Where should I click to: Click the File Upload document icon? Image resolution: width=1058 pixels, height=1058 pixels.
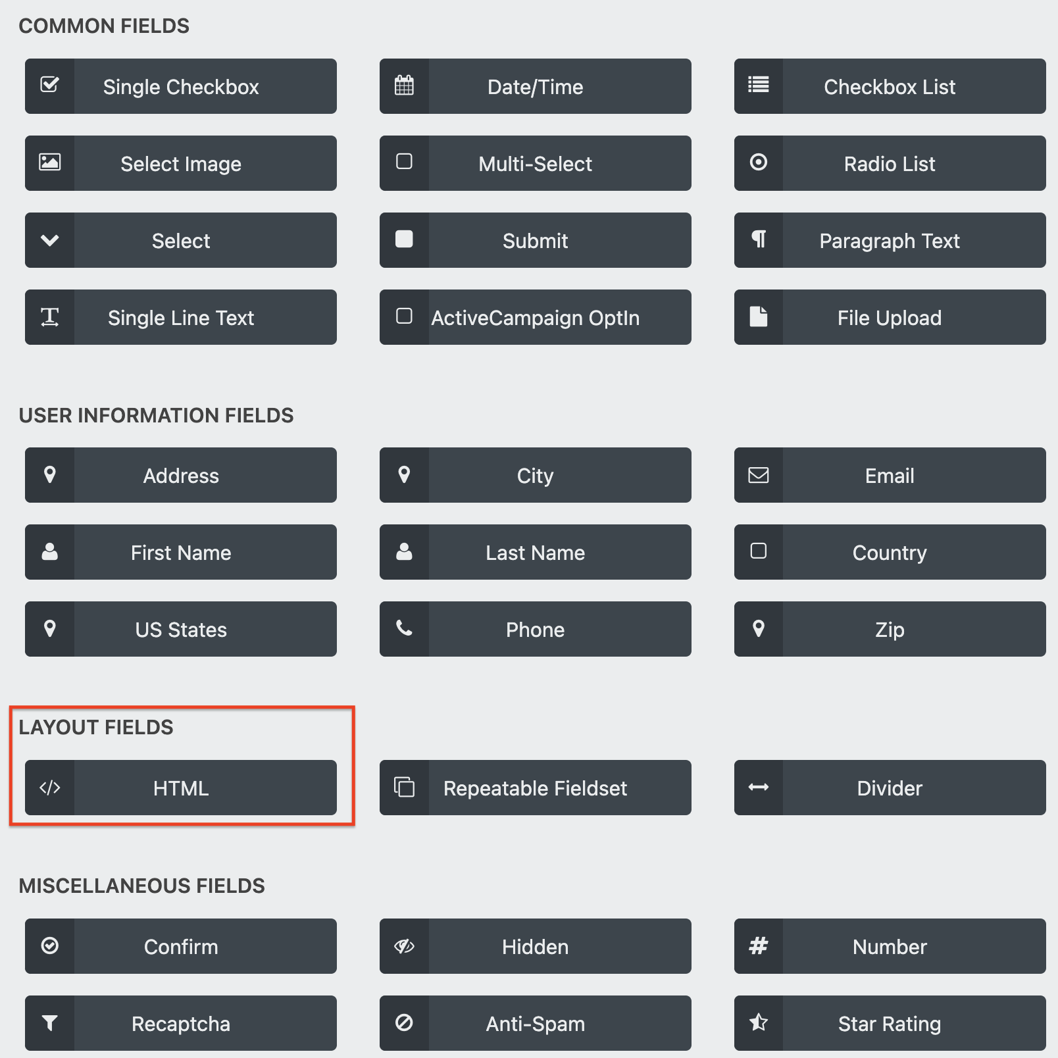[x=758, y=317]
